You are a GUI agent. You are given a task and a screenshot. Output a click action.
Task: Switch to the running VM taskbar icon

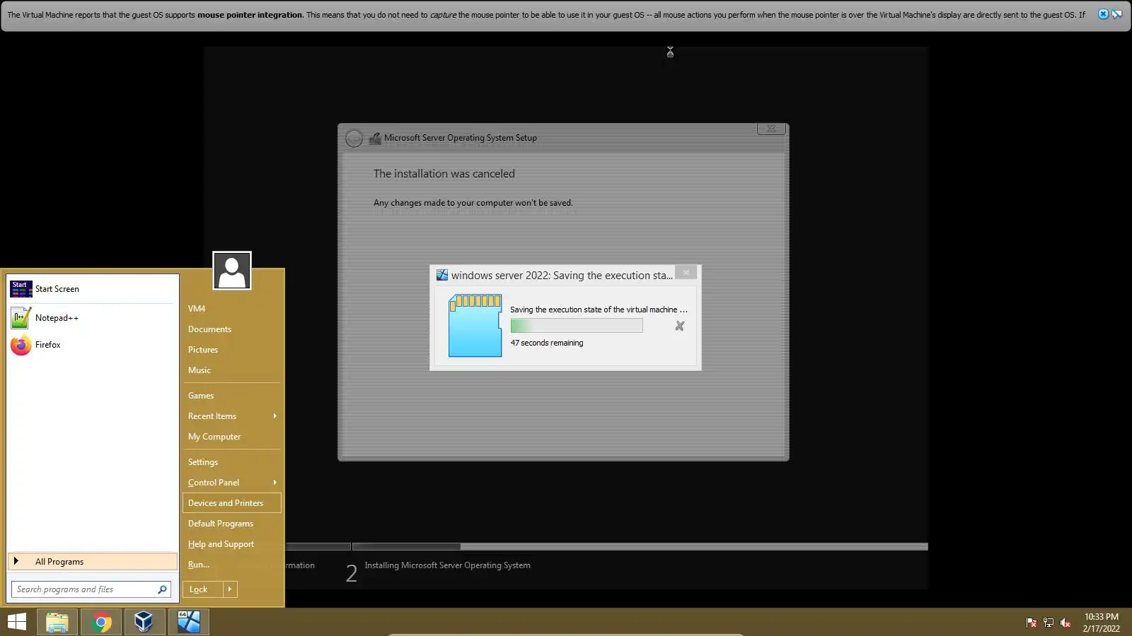(x=189, y=622)
